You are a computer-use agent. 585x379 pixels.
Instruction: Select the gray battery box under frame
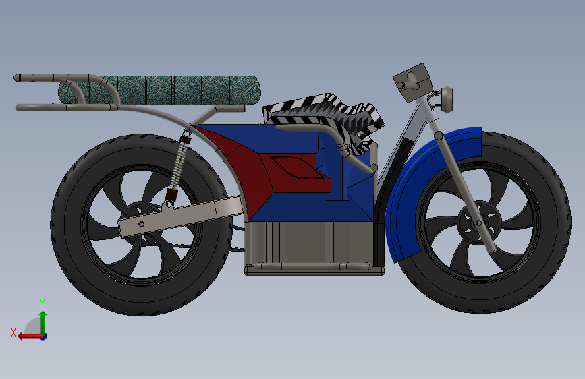(x=310, y=244)
